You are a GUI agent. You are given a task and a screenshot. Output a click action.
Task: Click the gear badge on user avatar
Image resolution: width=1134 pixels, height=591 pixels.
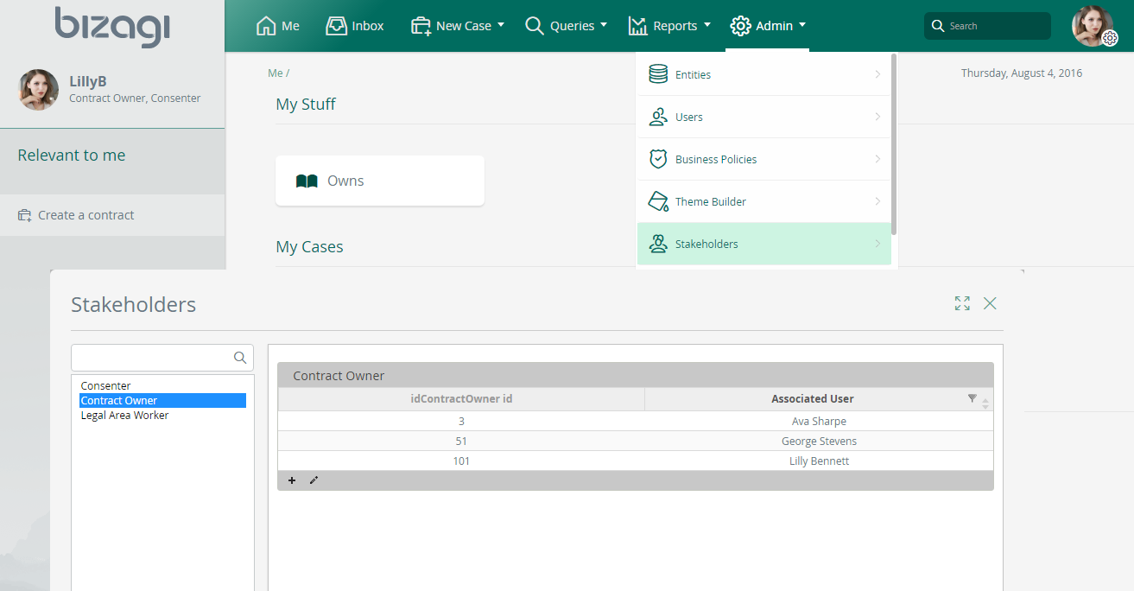(1110, 38)
